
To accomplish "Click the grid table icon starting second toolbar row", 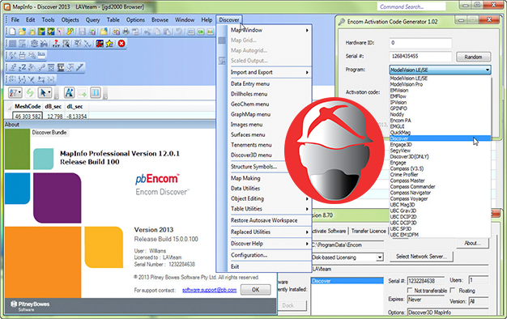I will tap(12, 43).
